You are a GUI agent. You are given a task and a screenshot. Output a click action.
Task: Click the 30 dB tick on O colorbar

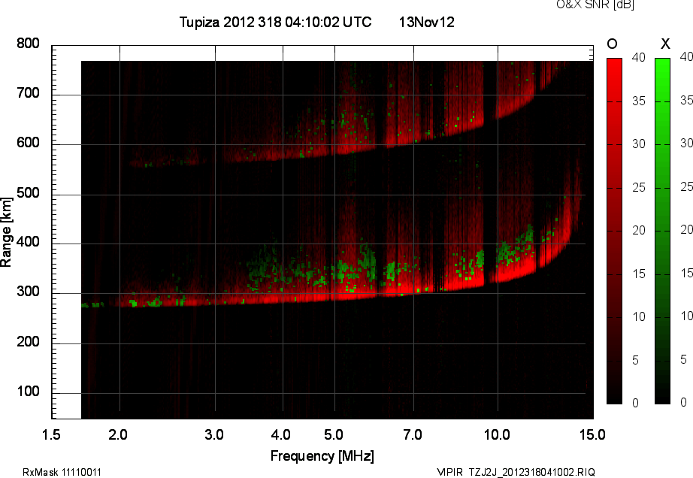[x=639, y=144]
